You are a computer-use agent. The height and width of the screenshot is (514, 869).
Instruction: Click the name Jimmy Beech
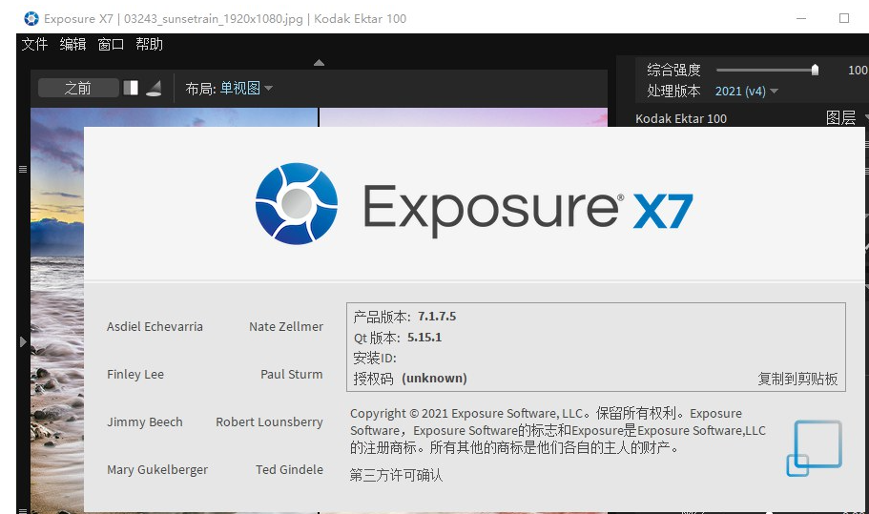145,422
